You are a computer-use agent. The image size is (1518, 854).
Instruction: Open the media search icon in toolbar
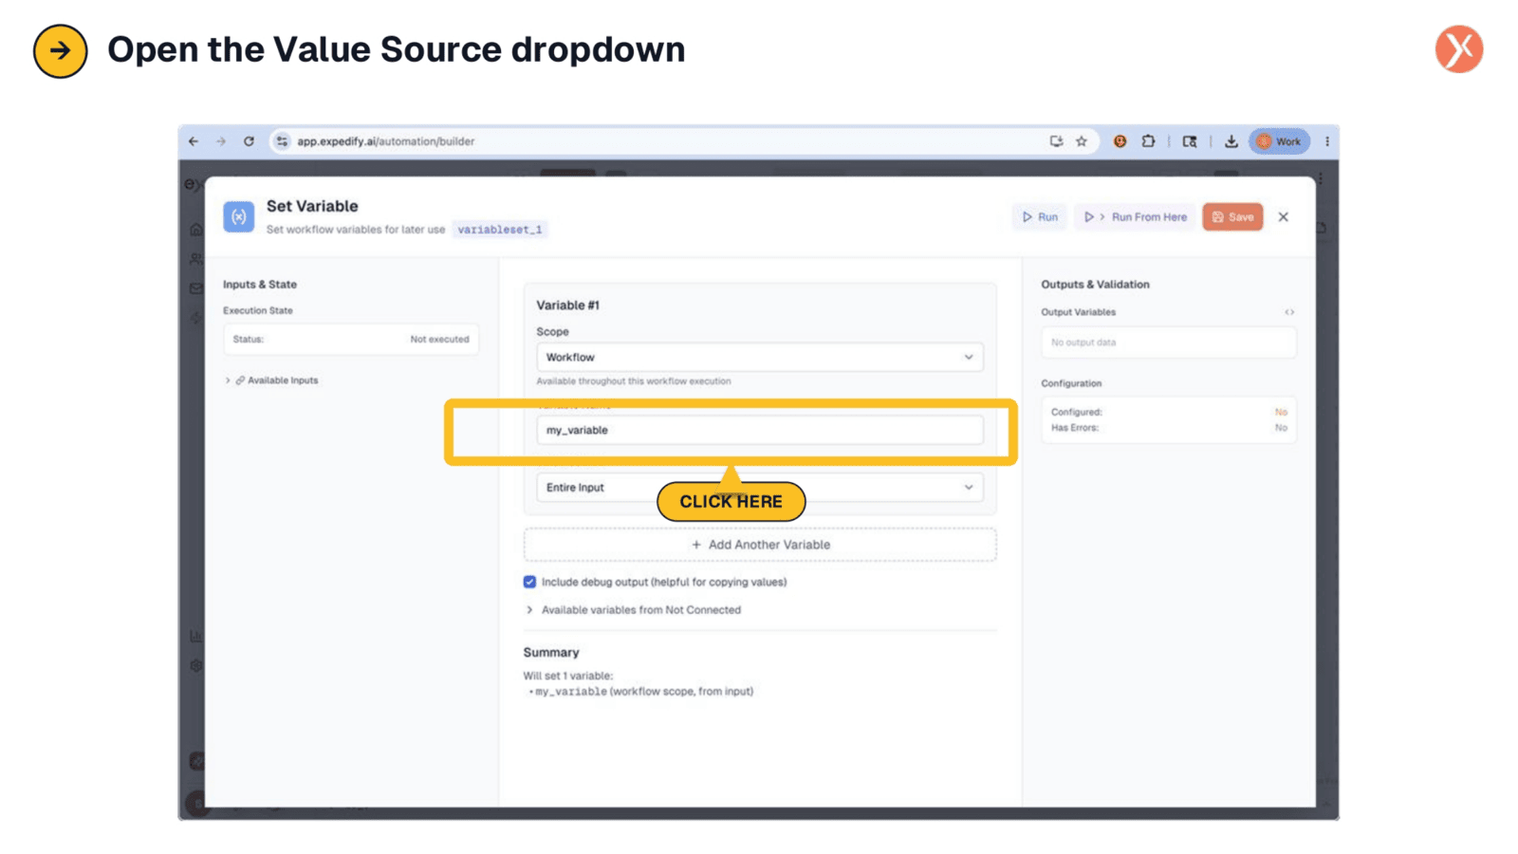click(x=1190, y=141)
